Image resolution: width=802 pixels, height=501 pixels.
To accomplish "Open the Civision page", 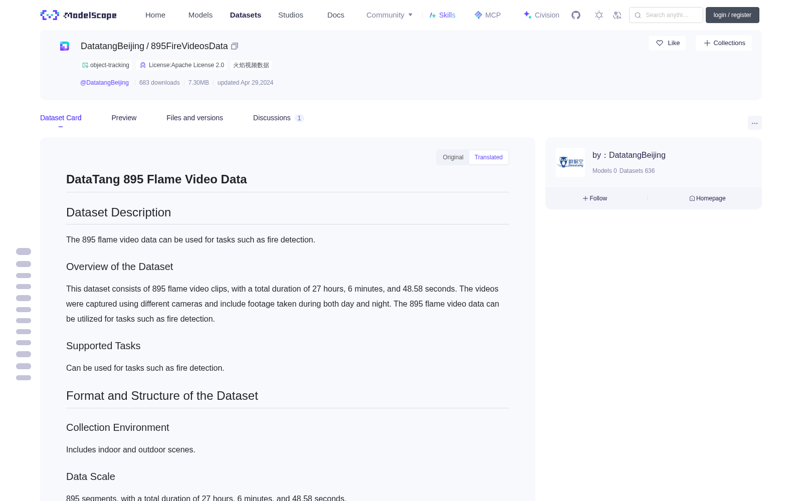I will [x=541, y=15].
